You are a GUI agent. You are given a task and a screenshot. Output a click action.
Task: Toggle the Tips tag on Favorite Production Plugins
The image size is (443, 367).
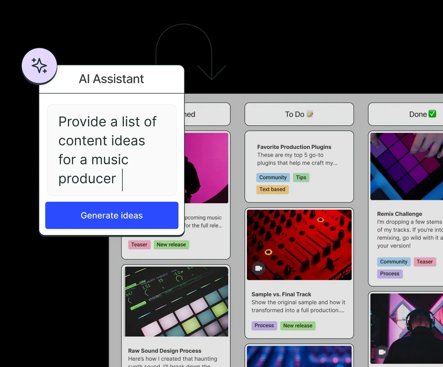click(301, 177)
